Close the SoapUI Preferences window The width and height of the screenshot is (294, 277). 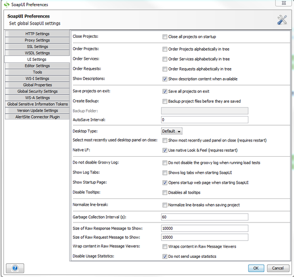[284, 3]
